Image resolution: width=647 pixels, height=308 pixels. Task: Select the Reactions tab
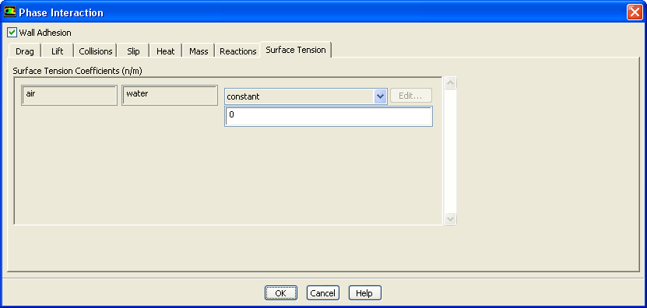(x=238, y=51)
